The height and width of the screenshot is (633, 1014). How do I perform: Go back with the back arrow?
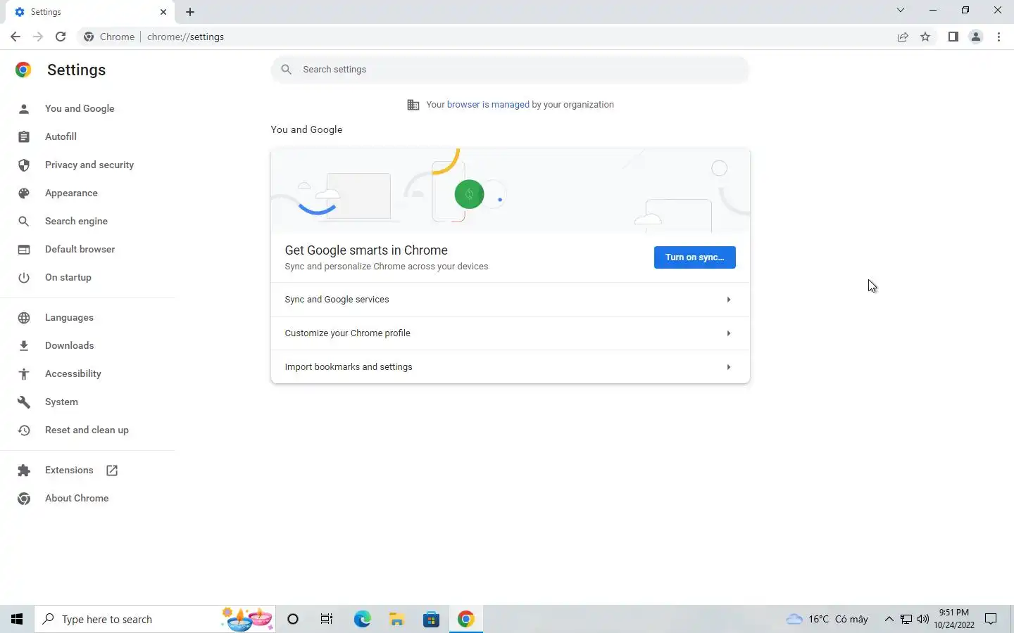click(x=15, y=37)
